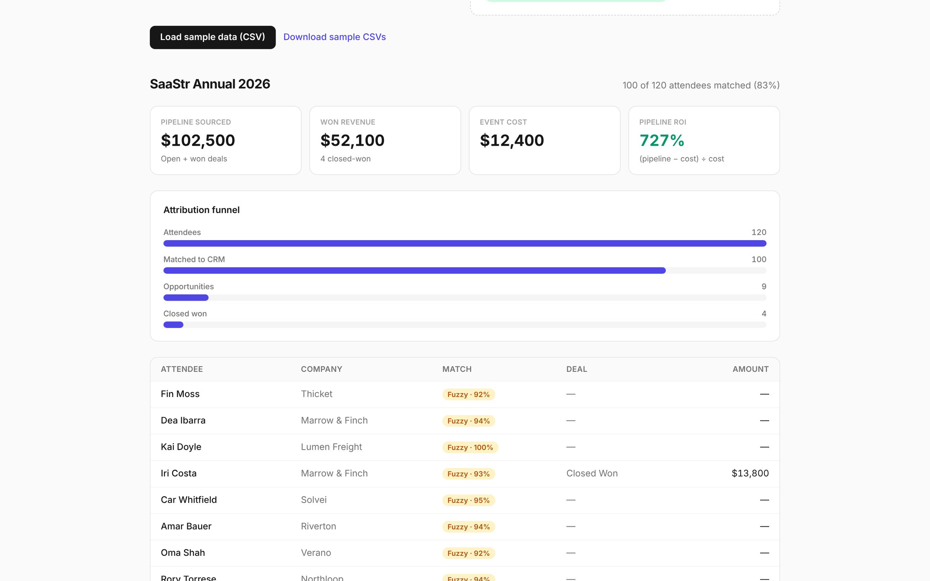Click 100 of 120 attendees matched text
Screen dimensions: 930x581
pyautogui.click(x=701, y=85)
